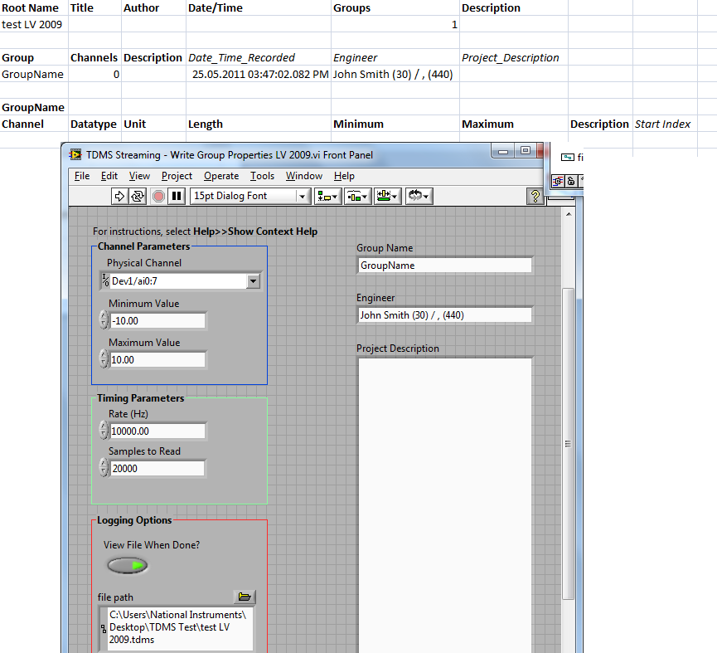This screenshot has width=717, height=653.
Task: Open the Window menu
Action: click(x=304, y=176)
